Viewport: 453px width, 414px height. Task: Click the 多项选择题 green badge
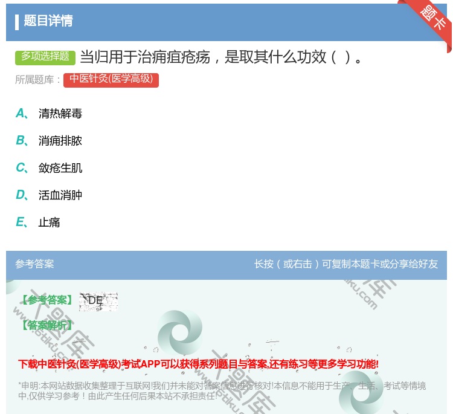point(45,57)
